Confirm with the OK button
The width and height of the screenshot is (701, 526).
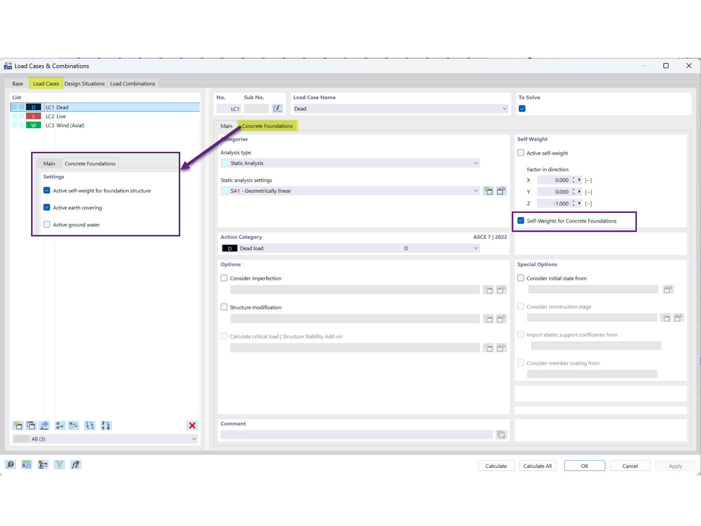584,466
